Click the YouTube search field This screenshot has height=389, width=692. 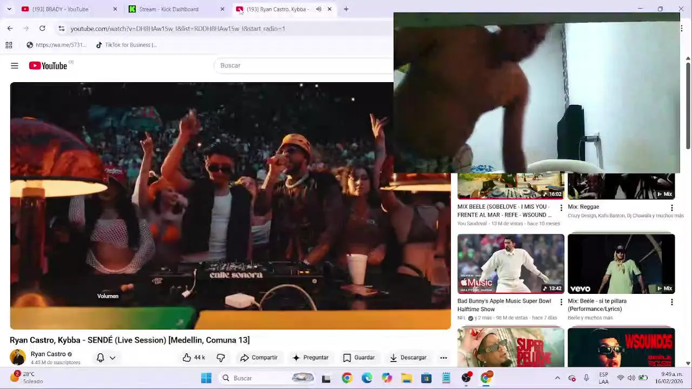(304, 65)
